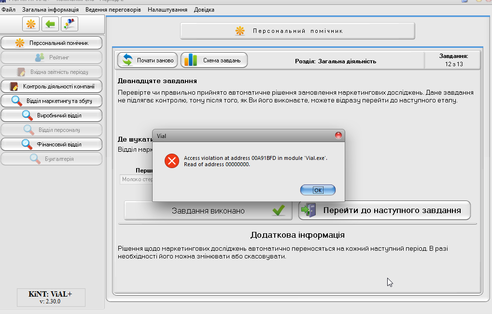Click the magnifier icon beside Фінансовий відділ
Viewport: 492px width, 314px height.
point(27,144)
